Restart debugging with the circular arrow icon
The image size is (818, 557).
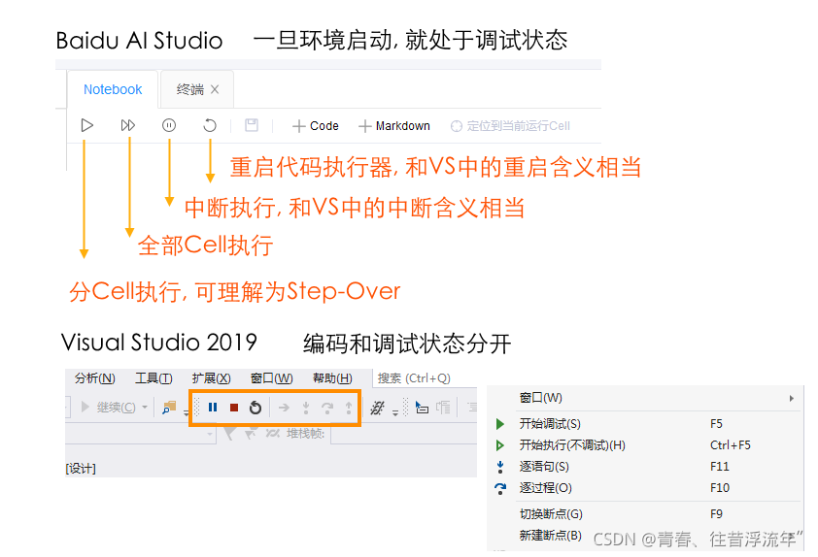[256, 407]
